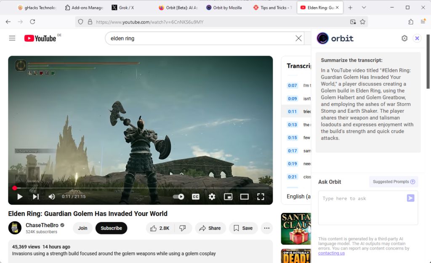Viewport: 431px width, 263px height.
Task: Open the "DEAD!" video thumbnail
Action: pos(296,256)
